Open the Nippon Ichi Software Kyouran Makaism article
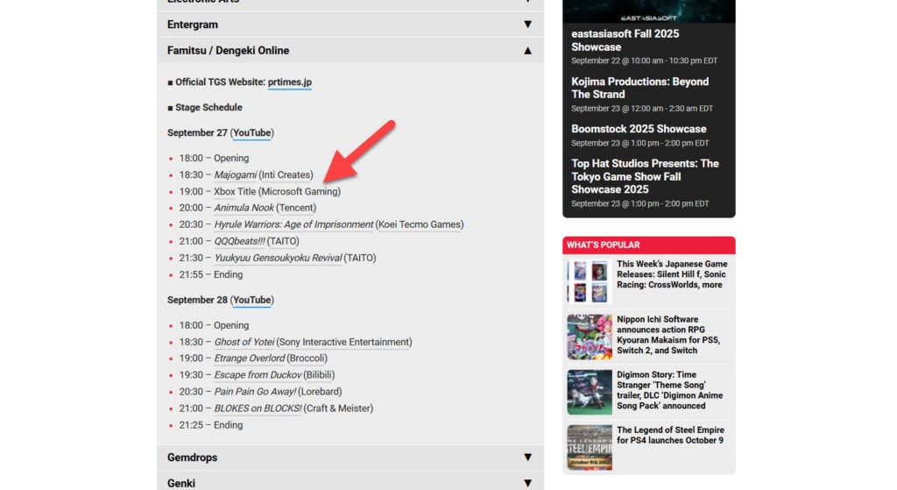 click(x=668, y=335)
